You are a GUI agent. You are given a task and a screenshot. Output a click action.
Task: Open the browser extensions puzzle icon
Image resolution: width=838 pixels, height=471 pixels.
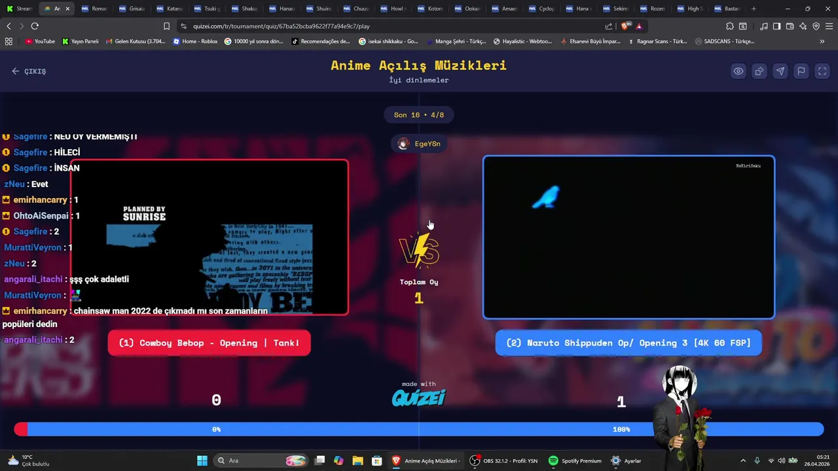pos(730,26)
